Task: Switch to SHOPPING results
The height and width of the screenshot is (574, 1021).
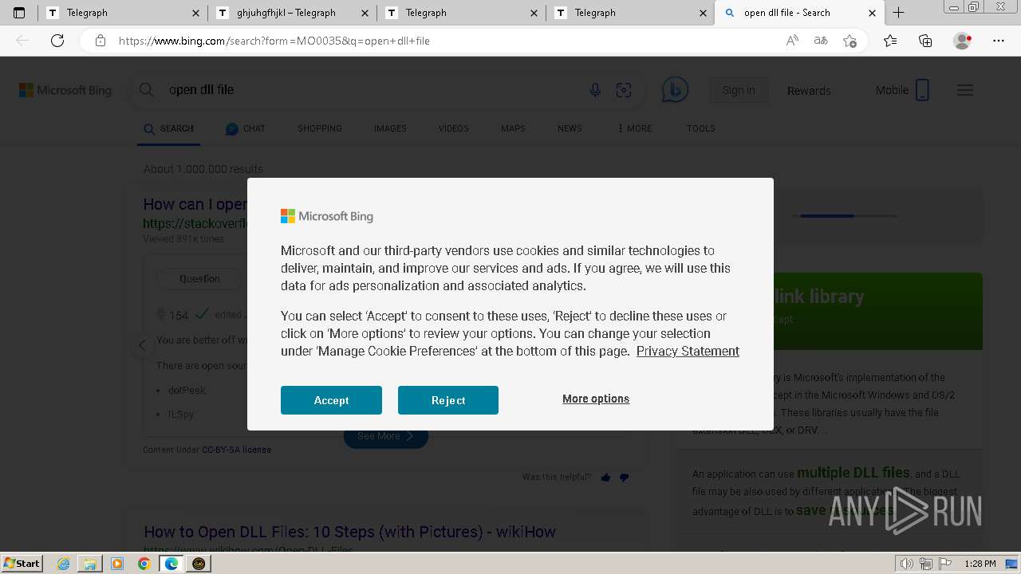Action: point(320,128)
